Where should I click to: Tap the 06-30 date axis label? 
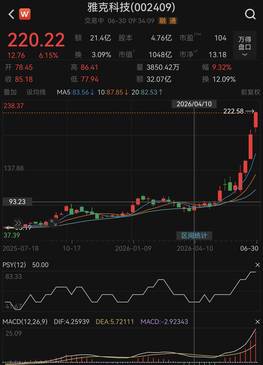[250, 248]
